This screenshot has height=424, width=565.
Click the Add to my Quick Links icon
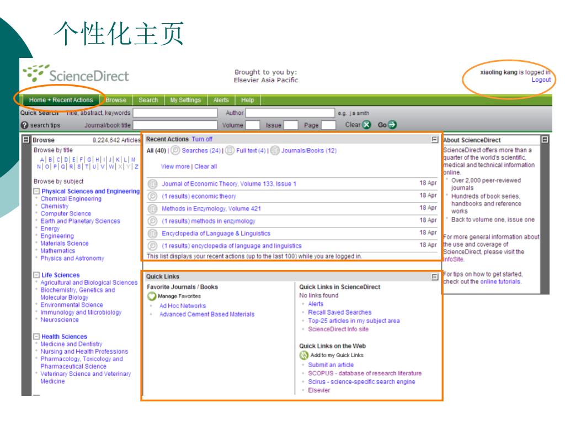click(x=304, y=355)
